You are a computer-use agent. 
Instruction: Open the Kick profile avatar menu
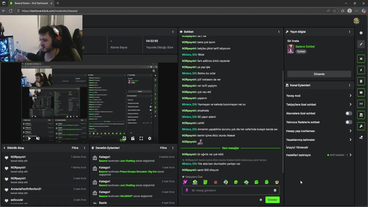click(356, 21)
